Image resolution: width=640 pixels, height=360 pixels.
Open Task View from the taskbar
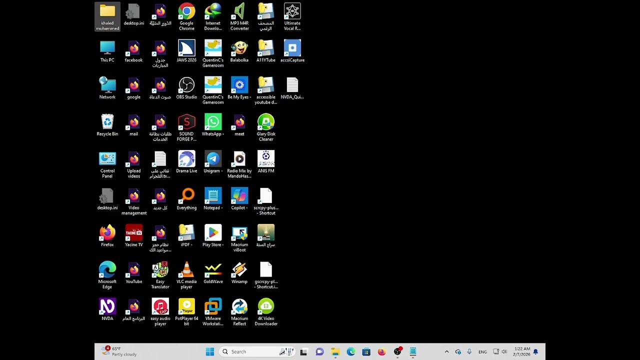point(303,351)
